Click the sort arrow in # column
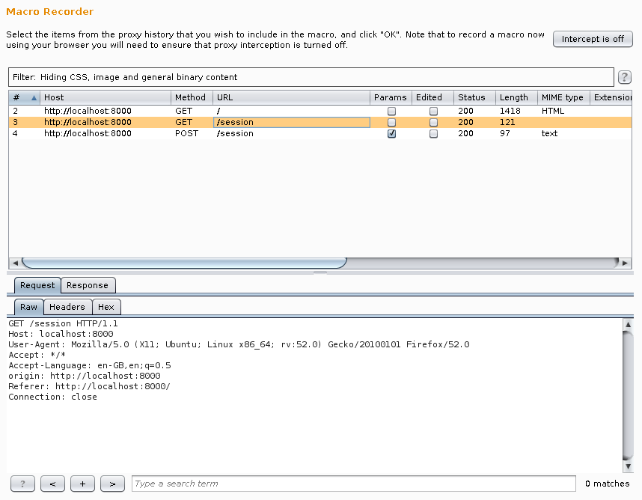The image size is (642, 500). pyautogui.click(x=34, y=97)
